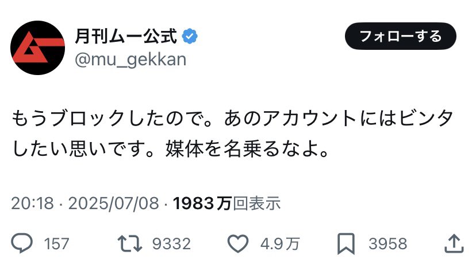The width and height of the screenshot is (476, 267).
Task: Bookmark the post with the bookmark icon
Action: (347, 244)
